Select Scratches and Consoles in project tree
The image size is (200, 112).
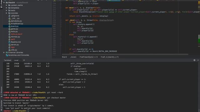coord(18,55)
